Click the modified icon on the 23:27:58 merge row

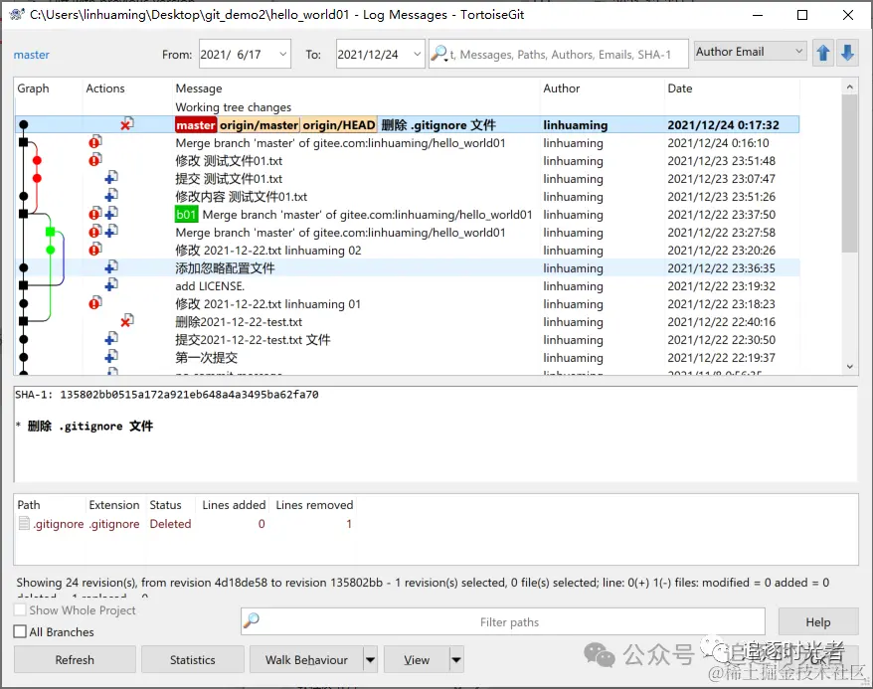[x=95, y=232]
